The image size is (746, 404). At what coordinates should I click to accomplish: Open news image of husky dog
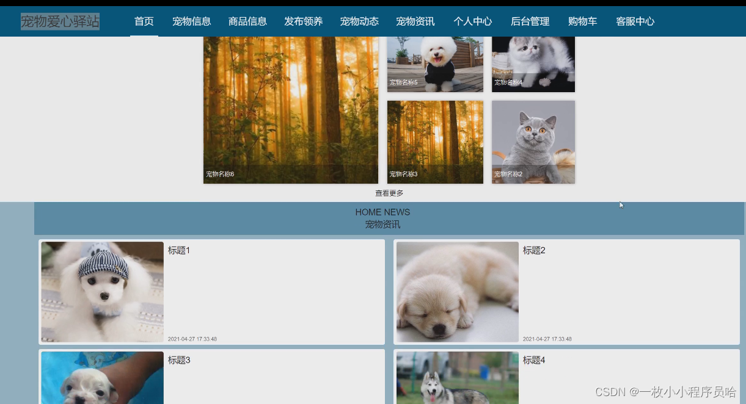[x=458, y=378]
